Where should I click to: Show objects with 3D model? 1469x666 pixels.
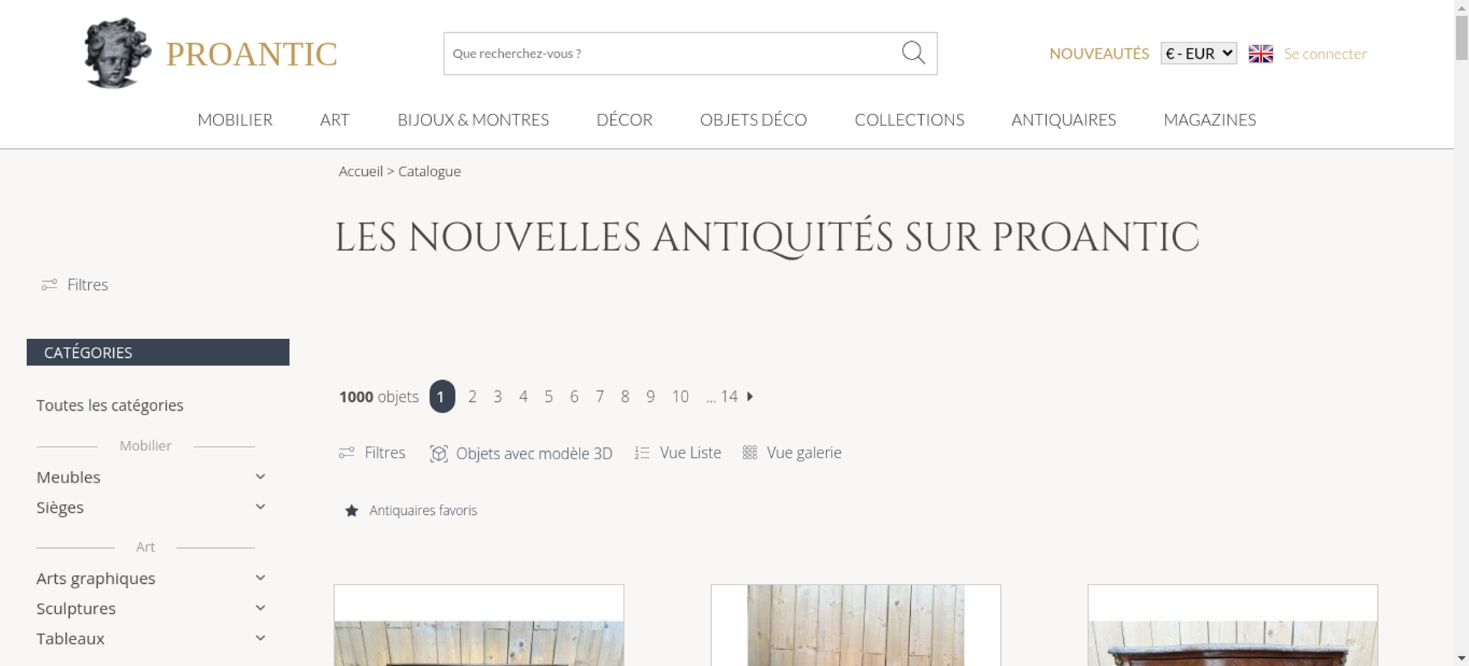click(521, 453)
